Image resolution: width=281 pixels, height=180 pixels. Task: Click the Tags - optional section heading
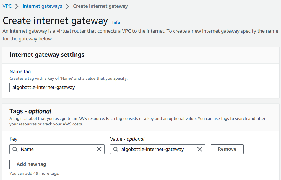pos(30,111)
